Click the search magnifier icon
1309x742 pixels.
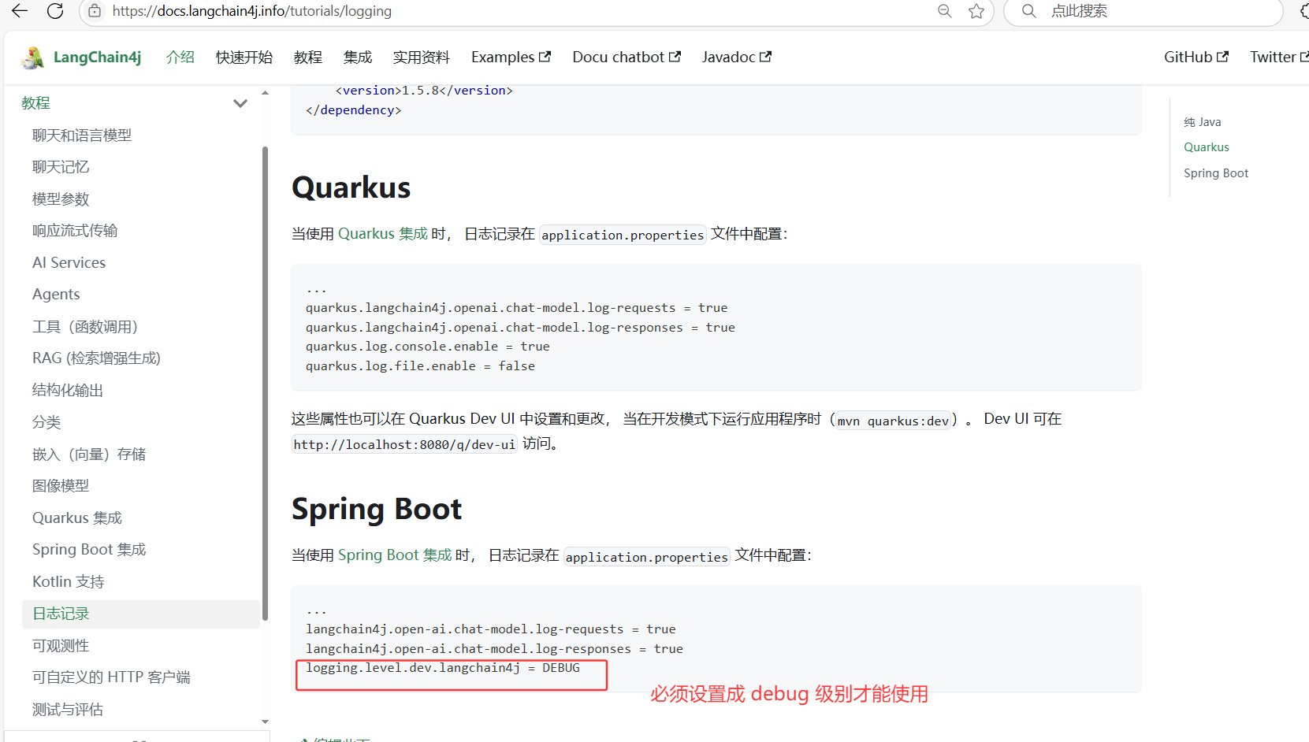coord(1028,11)
